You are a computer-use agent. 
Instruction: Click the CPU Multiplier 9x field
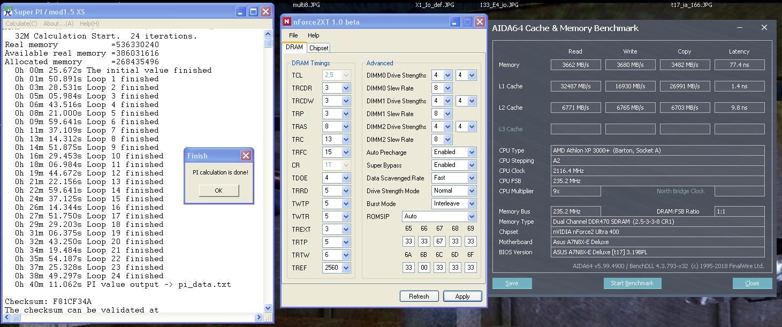575,191
